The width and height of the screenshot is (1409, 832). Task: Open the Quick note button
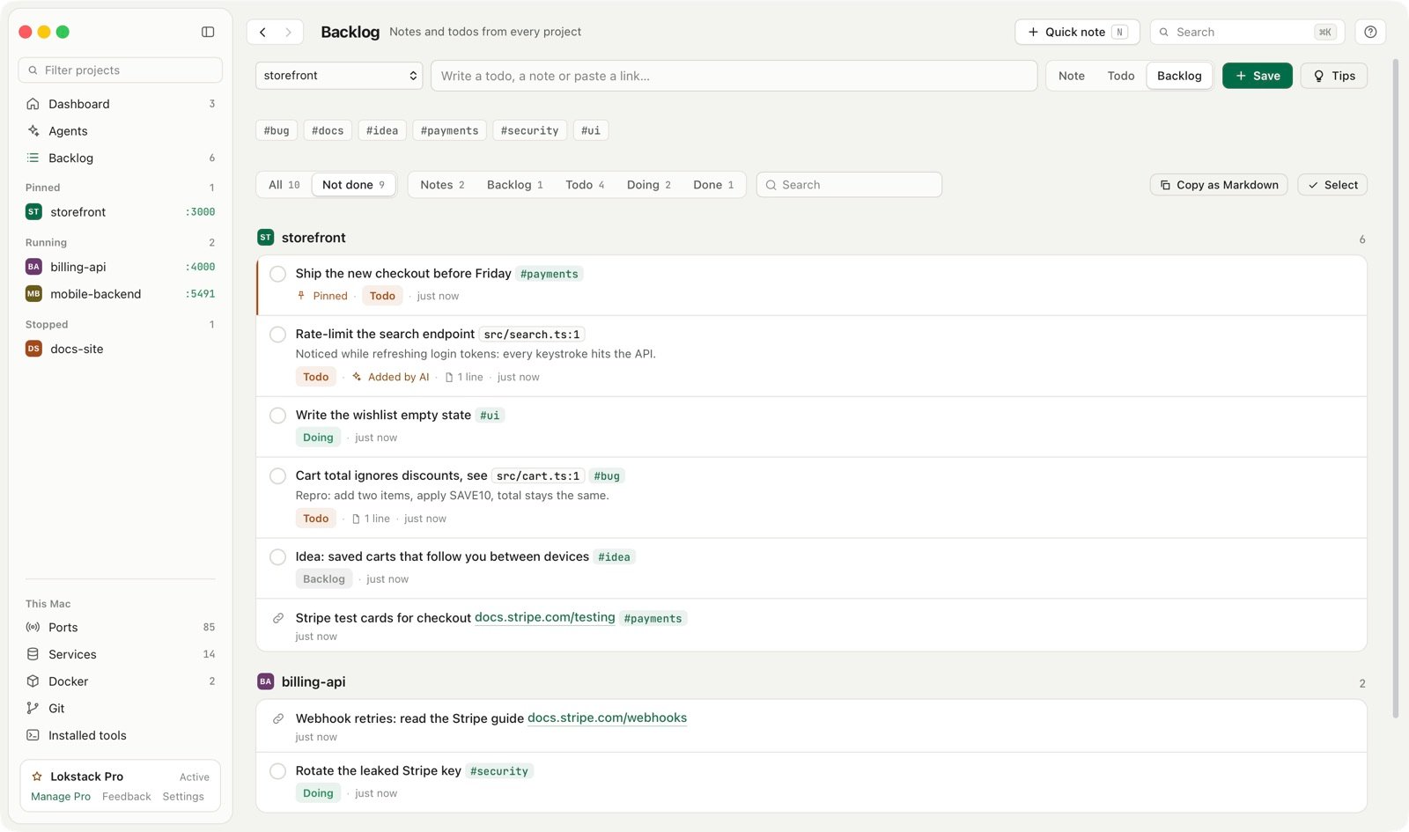point(1077,32)
